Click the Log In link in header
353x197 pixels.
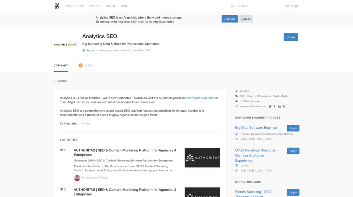click(296, 6)
